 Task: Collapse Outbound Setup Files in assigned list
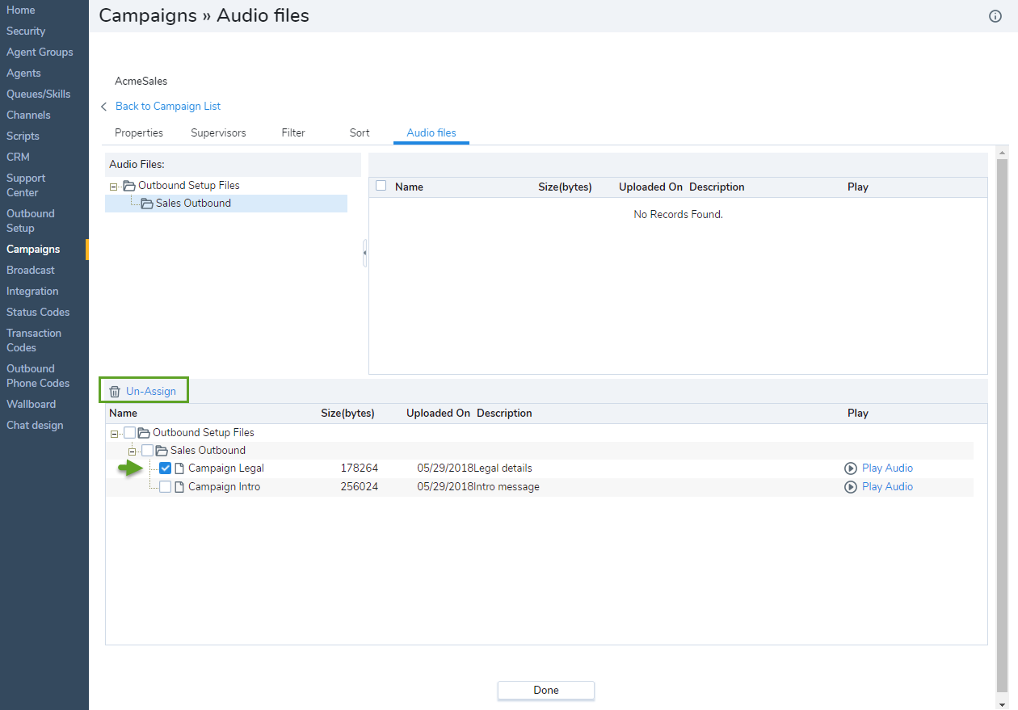114,434
